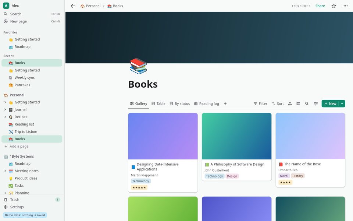Click Add a page under Personal
This screenshot has height=221, width=353.
(32, 146)
